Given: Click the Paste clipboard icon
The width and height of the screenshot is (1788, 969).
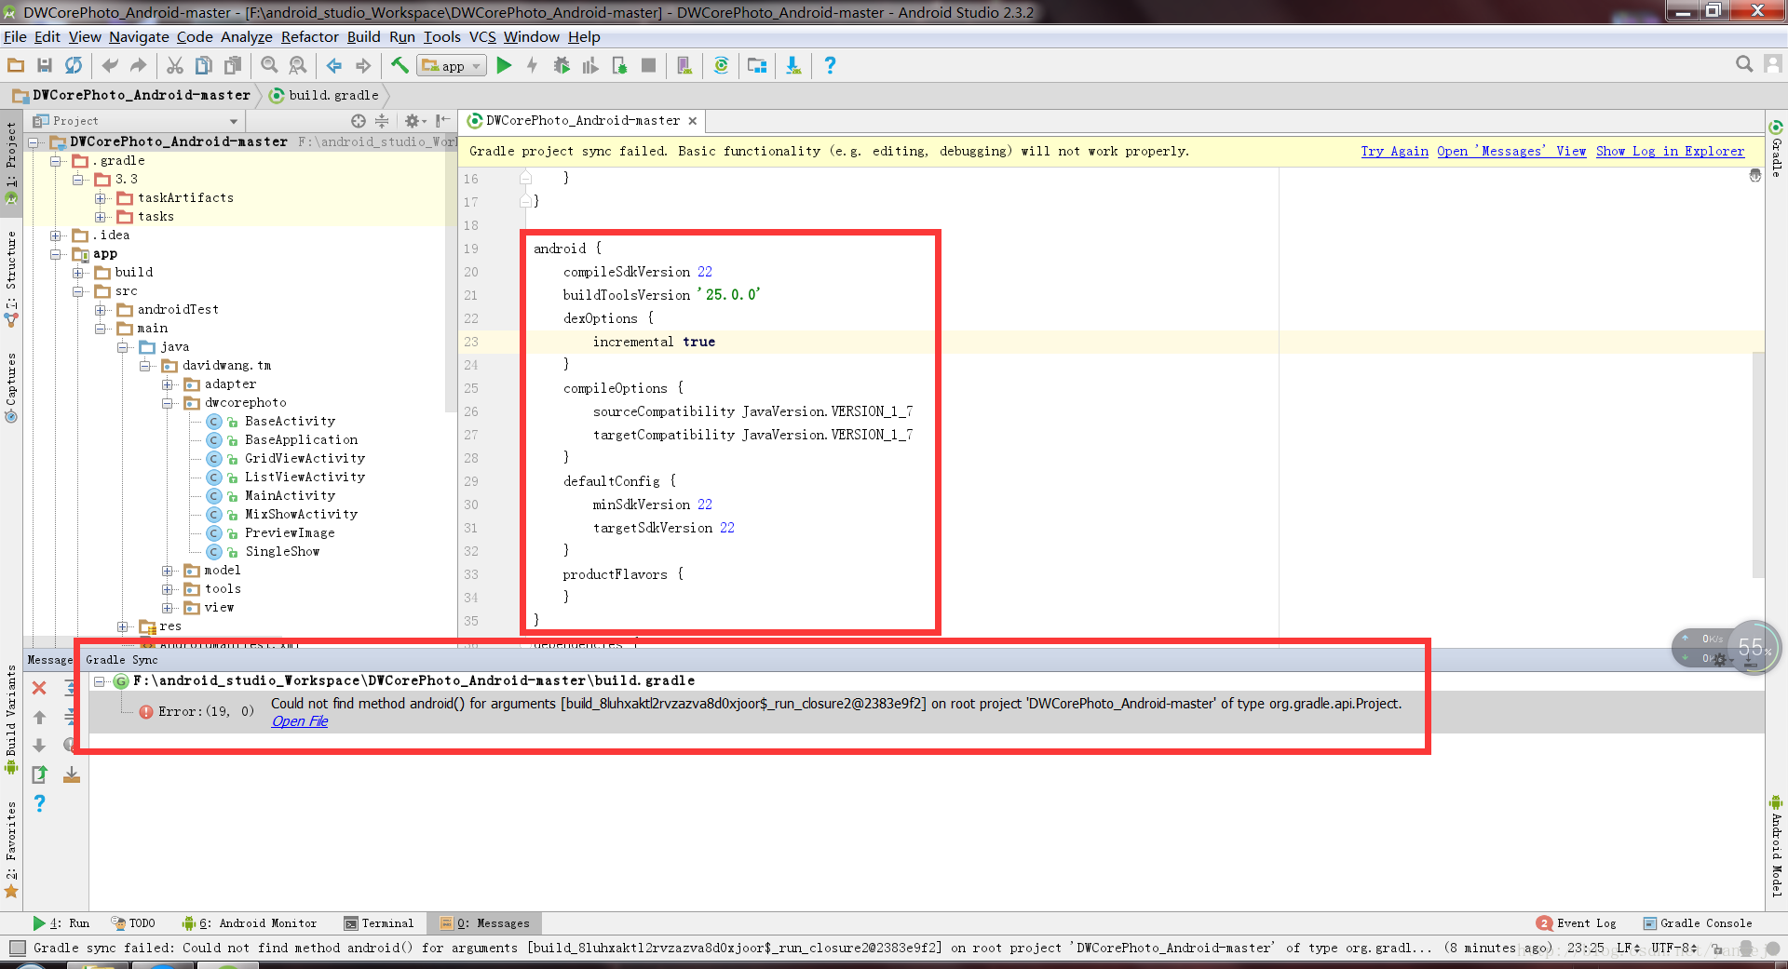Looking at the screenshot, I should (233, 65).
